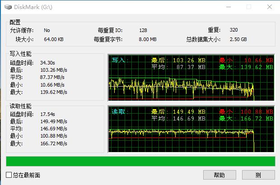This screenshot has width=280, height=185.
Task: Click write last speed 103.26 MB/s
Action: pos(54,70)
